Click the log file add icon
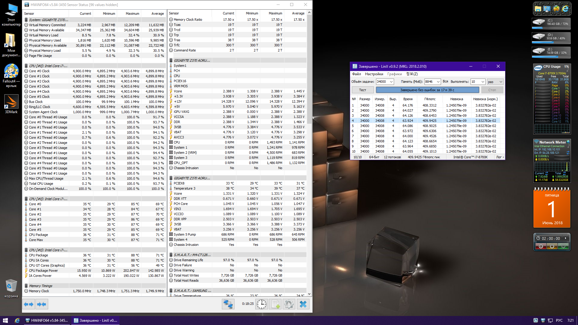 point(275,304)
